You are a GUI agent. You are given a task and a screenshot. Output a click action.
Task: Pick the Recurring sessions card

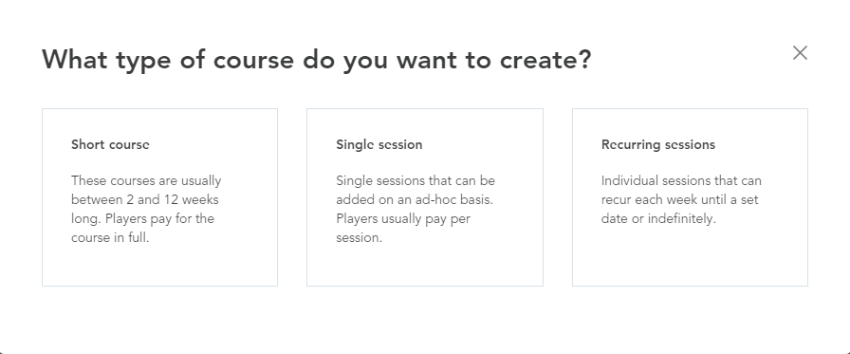[690, 197]
